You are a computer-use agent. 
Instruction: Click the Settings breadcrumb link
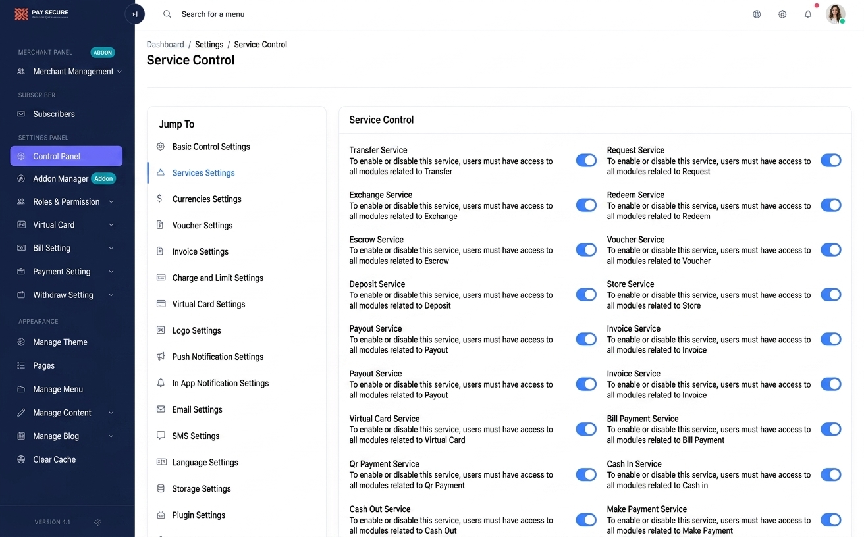pyautogui.click(x=209, y=45)
